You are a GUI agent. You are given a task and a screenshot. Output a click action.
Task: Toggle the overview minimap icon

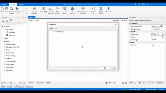[x=126, y=83]
